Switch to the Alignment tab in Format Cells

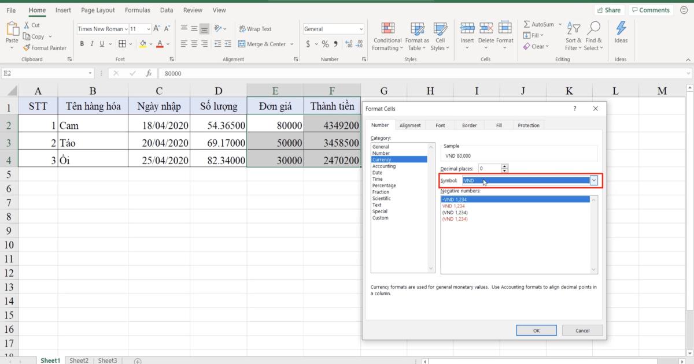tap(410, 125)
